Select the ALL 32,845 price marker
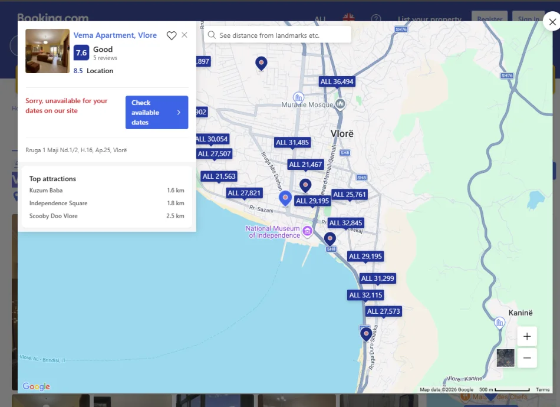 pyautogui.click(x=345, y=223)
